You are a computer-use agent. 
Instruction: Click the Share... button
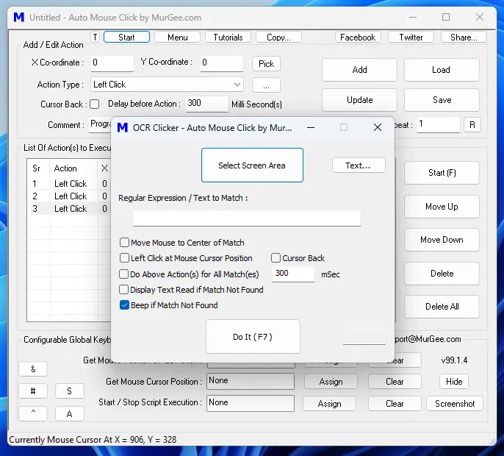tap(464, 37)
